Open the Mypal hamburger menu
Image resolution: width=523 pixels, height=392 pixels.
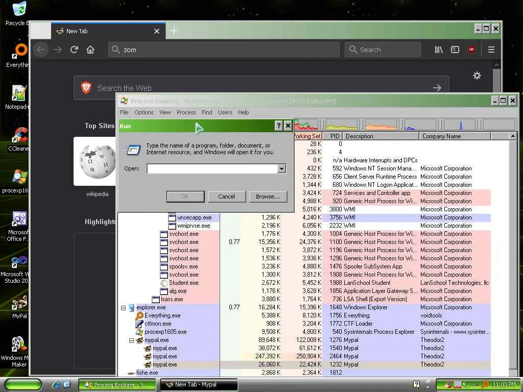(491, 50)
